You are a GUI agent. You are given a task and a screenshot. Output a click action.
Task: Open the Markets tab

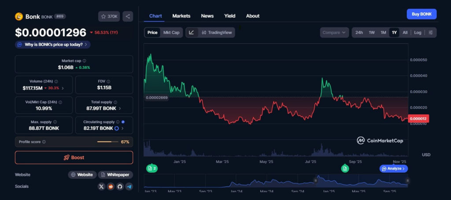[181, 16]
